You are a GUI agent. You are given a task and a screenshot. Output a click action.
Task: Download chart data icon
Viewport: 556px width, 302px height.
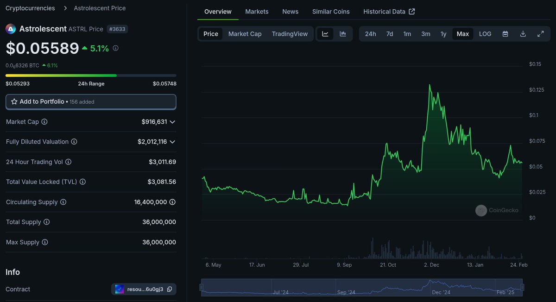point(523,34)
